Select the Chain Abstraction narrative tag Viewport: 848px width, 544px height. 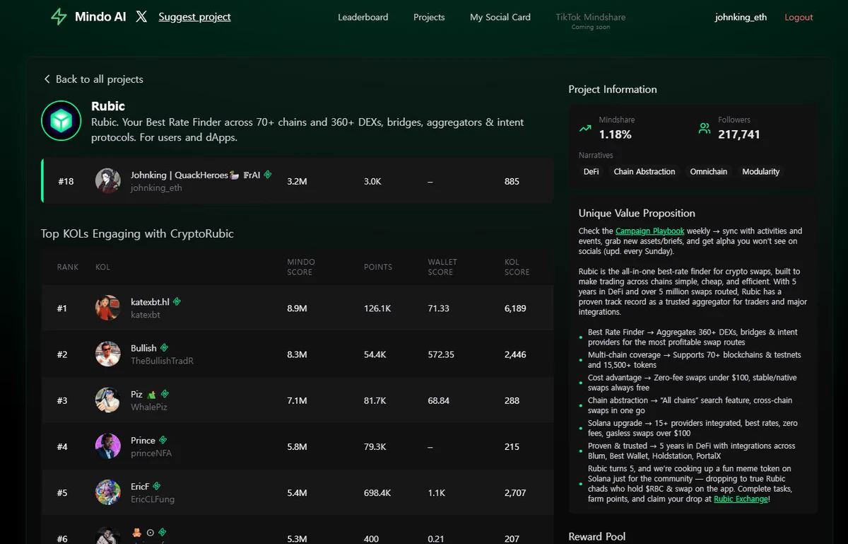click(644, 172)
